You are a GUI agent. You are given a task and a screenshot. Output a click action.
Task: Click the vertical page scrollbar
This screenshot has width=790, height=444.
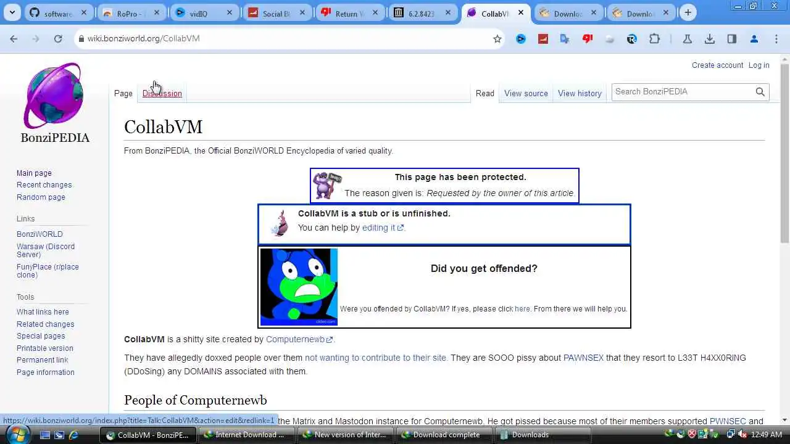784,153
